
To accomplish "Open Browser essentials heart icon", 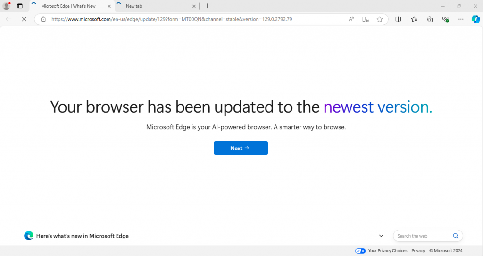I will (445, 19).
